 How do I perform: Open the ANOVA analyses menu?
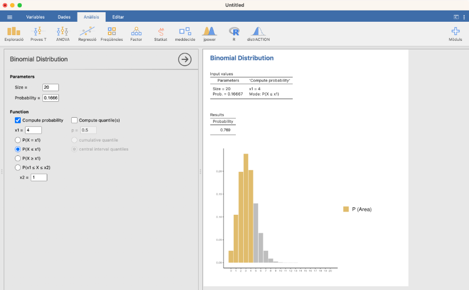click(x=63, y=34)
